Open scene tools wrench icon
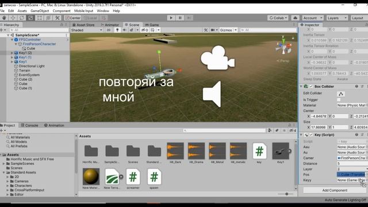 pyautogui.click(x=206, y=30)
